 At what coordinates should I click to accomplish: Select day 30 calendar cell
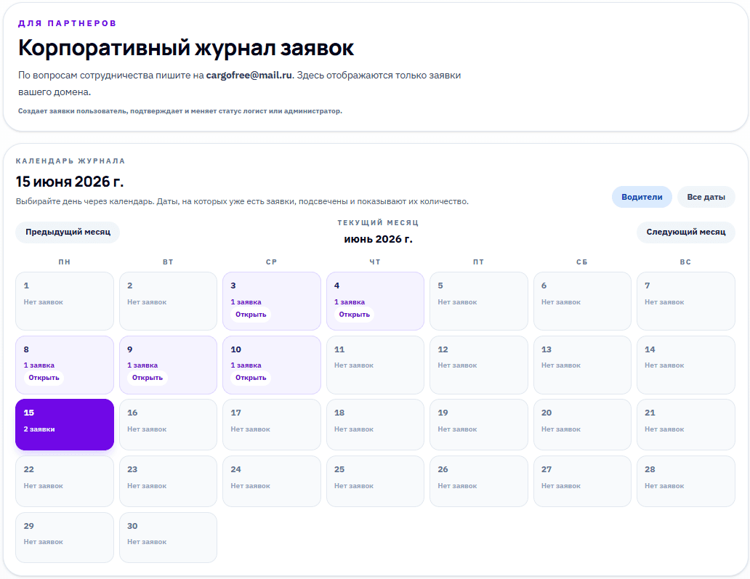pos(168,538)
